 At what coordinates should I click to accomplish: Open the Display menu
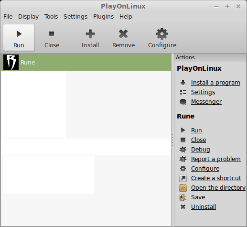click(28, 17)
